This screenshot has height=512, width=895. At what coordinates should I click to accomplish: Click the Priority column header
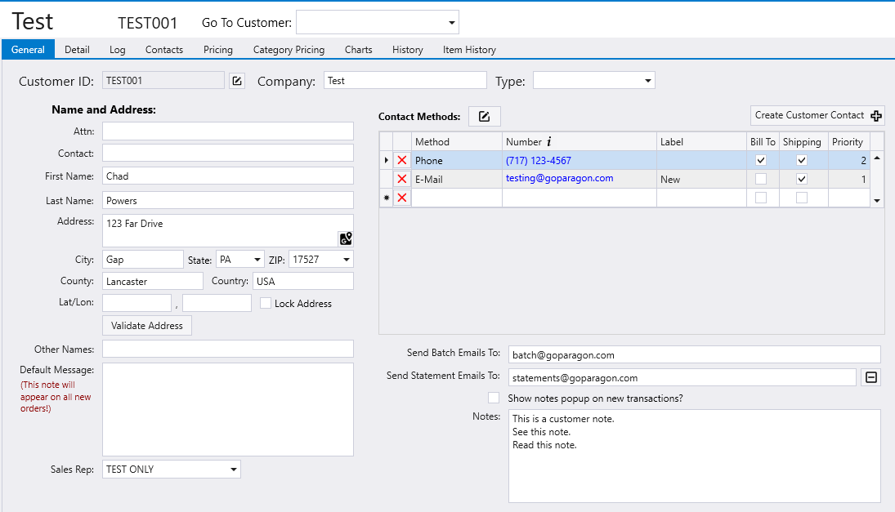pyautogui.click(x=848, y=141)
